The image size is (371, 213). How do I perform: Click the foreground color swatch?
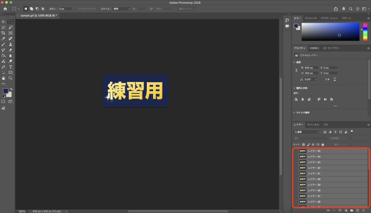pos(5,91)
